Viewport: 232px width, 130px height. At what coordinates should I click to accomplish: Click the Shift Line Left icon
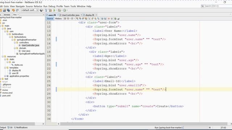tap(102, 18)
